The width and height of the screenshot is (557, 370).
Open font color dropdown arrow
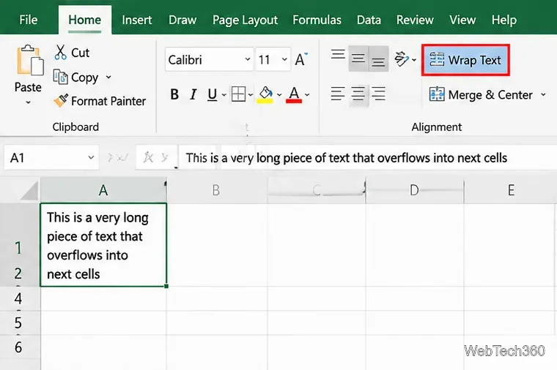pyautogui.click(x=307, y=95)
